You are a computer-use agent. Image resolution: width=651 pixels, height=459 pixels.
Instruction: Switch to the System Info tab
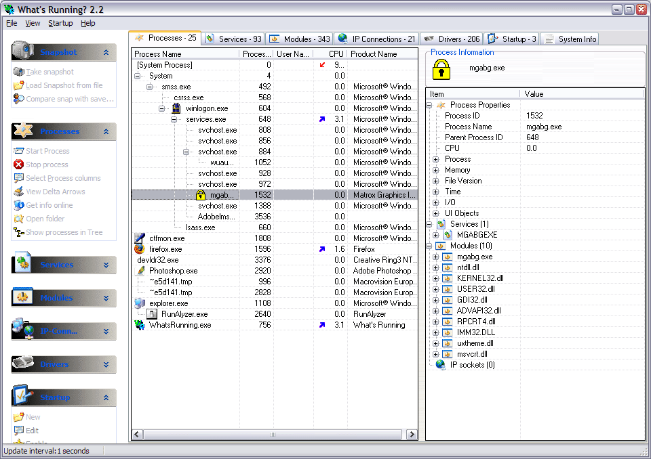(570, 39)
